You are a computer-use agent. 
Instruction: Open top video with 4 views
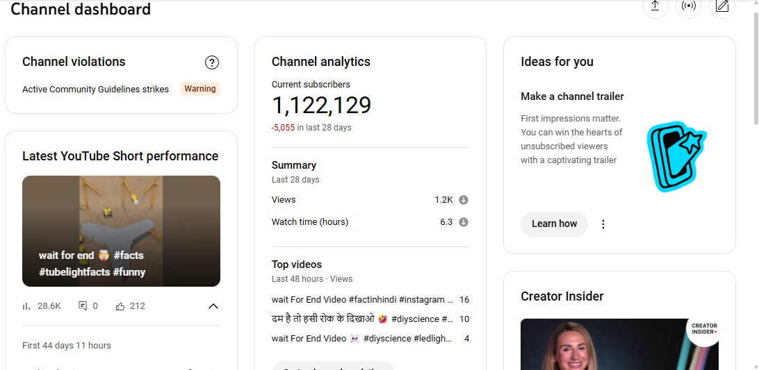click(x=362, y=339)
